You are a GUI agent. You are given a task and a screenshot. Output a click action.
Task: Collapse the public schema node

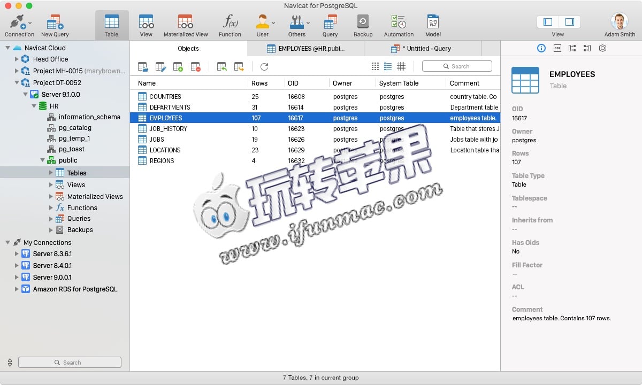42,160
